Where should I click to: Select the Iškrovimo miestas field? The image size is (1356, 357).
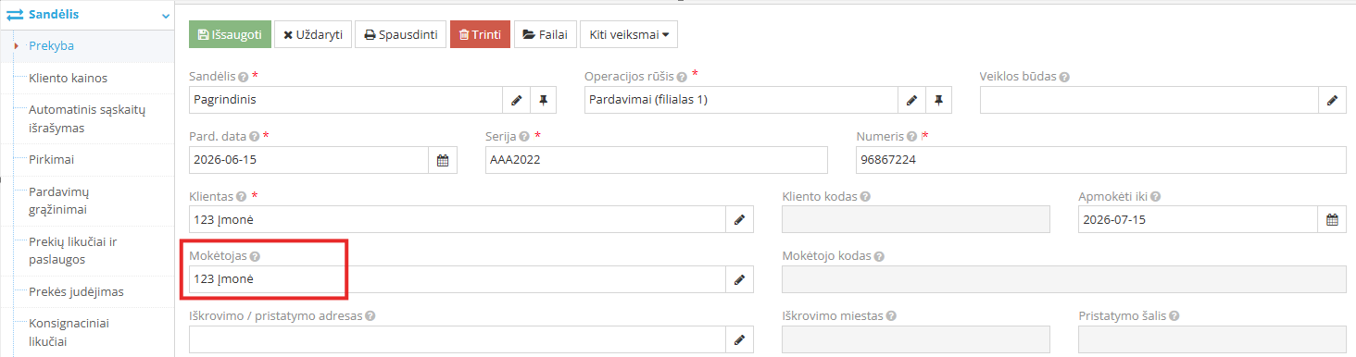click(x=916, y=339)
